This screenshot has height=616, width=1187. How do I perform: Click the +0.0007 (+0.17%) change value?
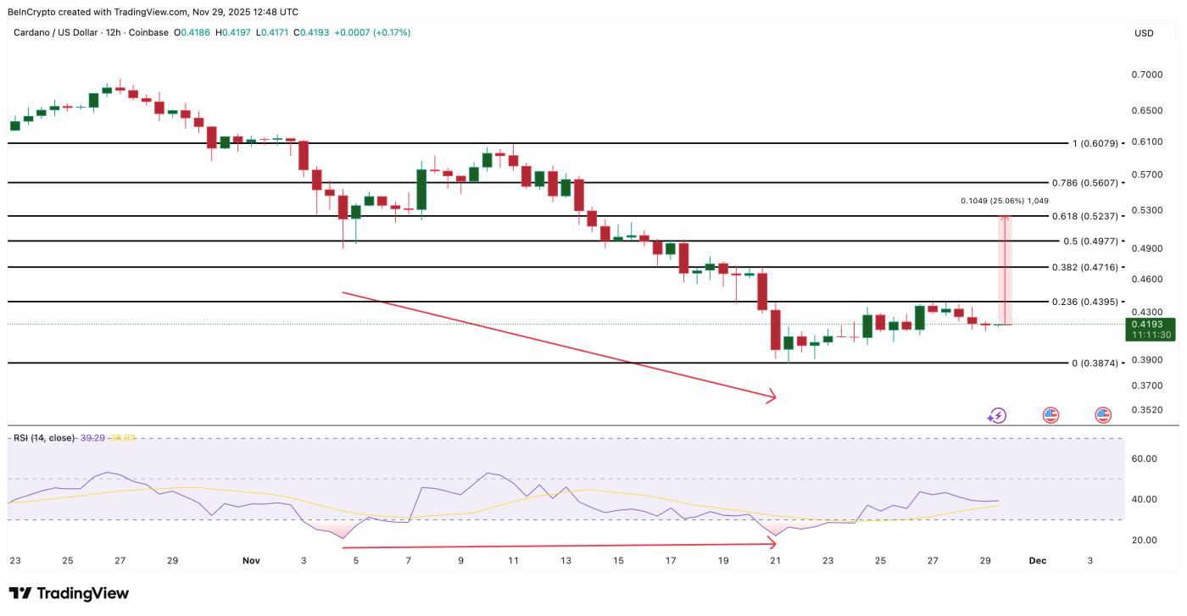(x=373, y=32)
